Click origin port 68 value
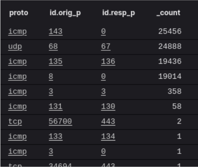 (x=53, y=46)
